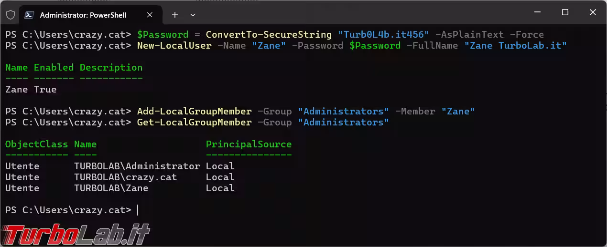
Task: Click the TURBOLAB\Administrator entry
Action: click(137, 166)
